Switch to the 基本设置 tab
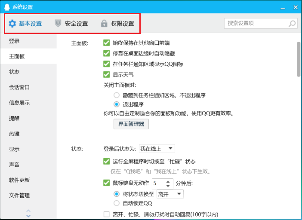This screenshot has height=220, width=302. tap(25, 24)
